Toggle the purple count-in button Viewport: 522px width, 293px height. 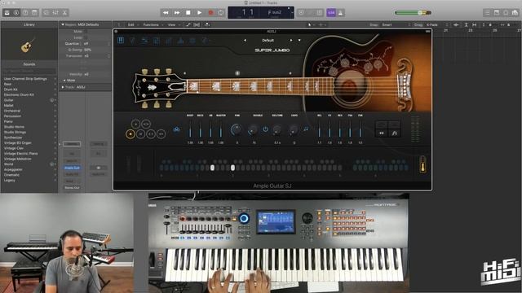331,13
